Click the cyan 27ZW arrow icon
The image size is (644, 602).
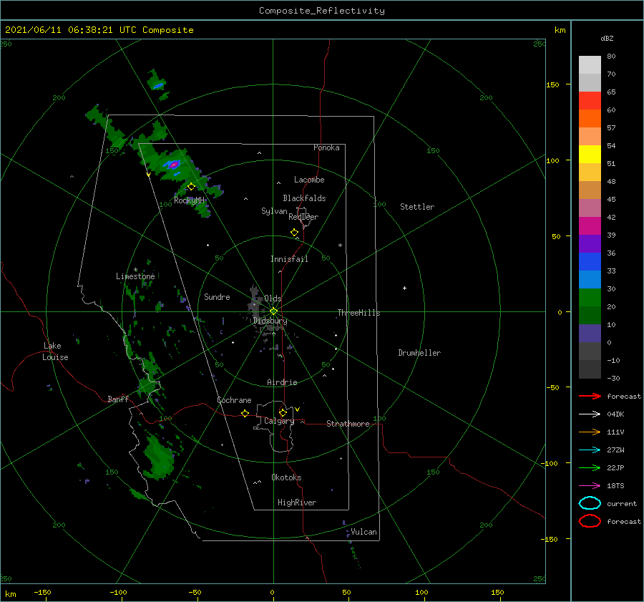point(590,450)
